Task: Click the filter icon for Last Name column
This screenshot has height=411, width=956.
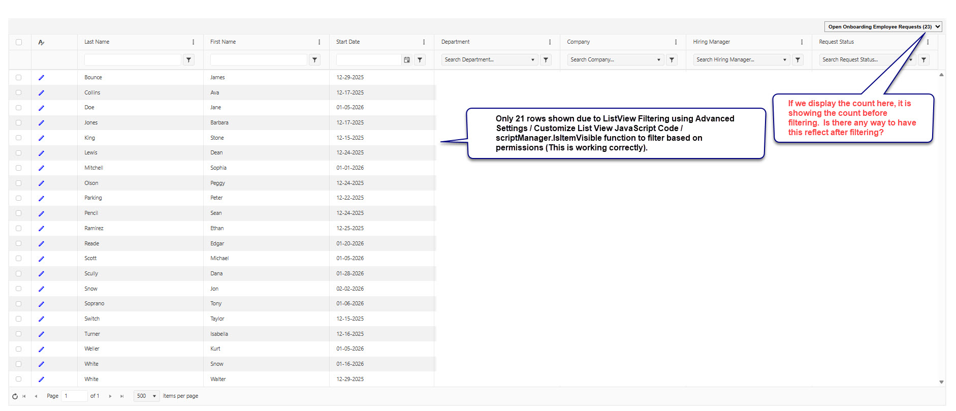Action: (189, 60)
